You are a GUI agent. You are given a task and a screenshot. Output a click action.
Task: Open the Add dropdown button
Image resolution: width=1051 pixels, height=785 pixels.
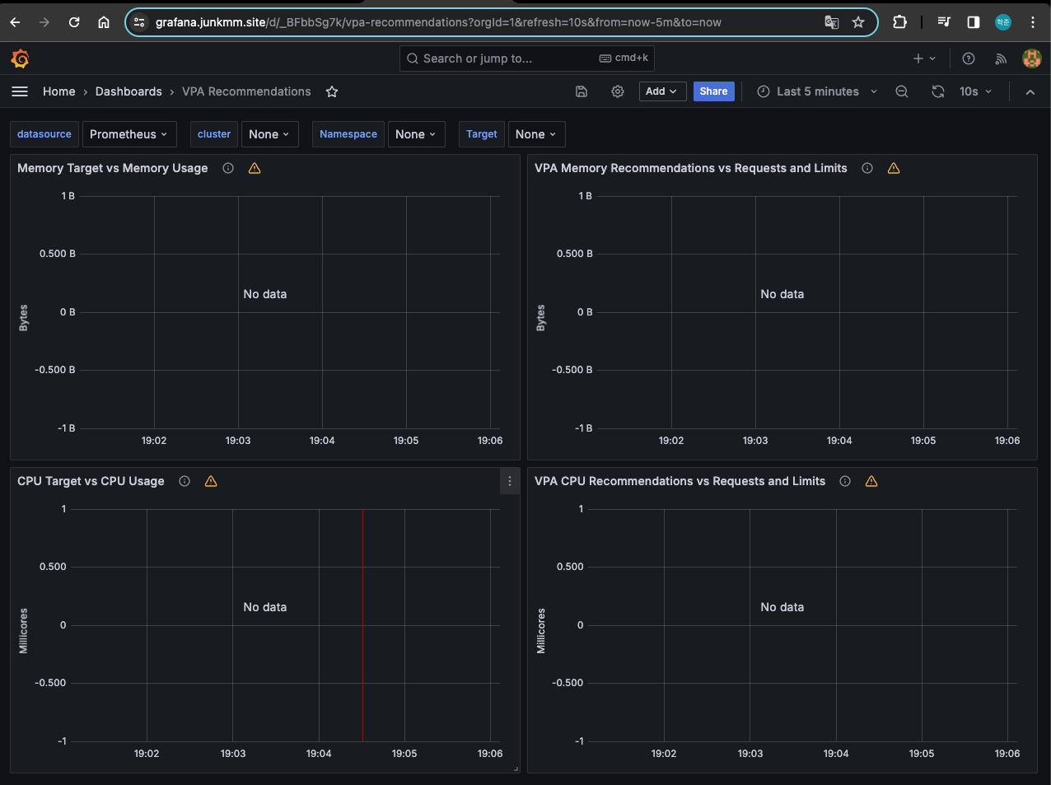click(x=661, y=91)
